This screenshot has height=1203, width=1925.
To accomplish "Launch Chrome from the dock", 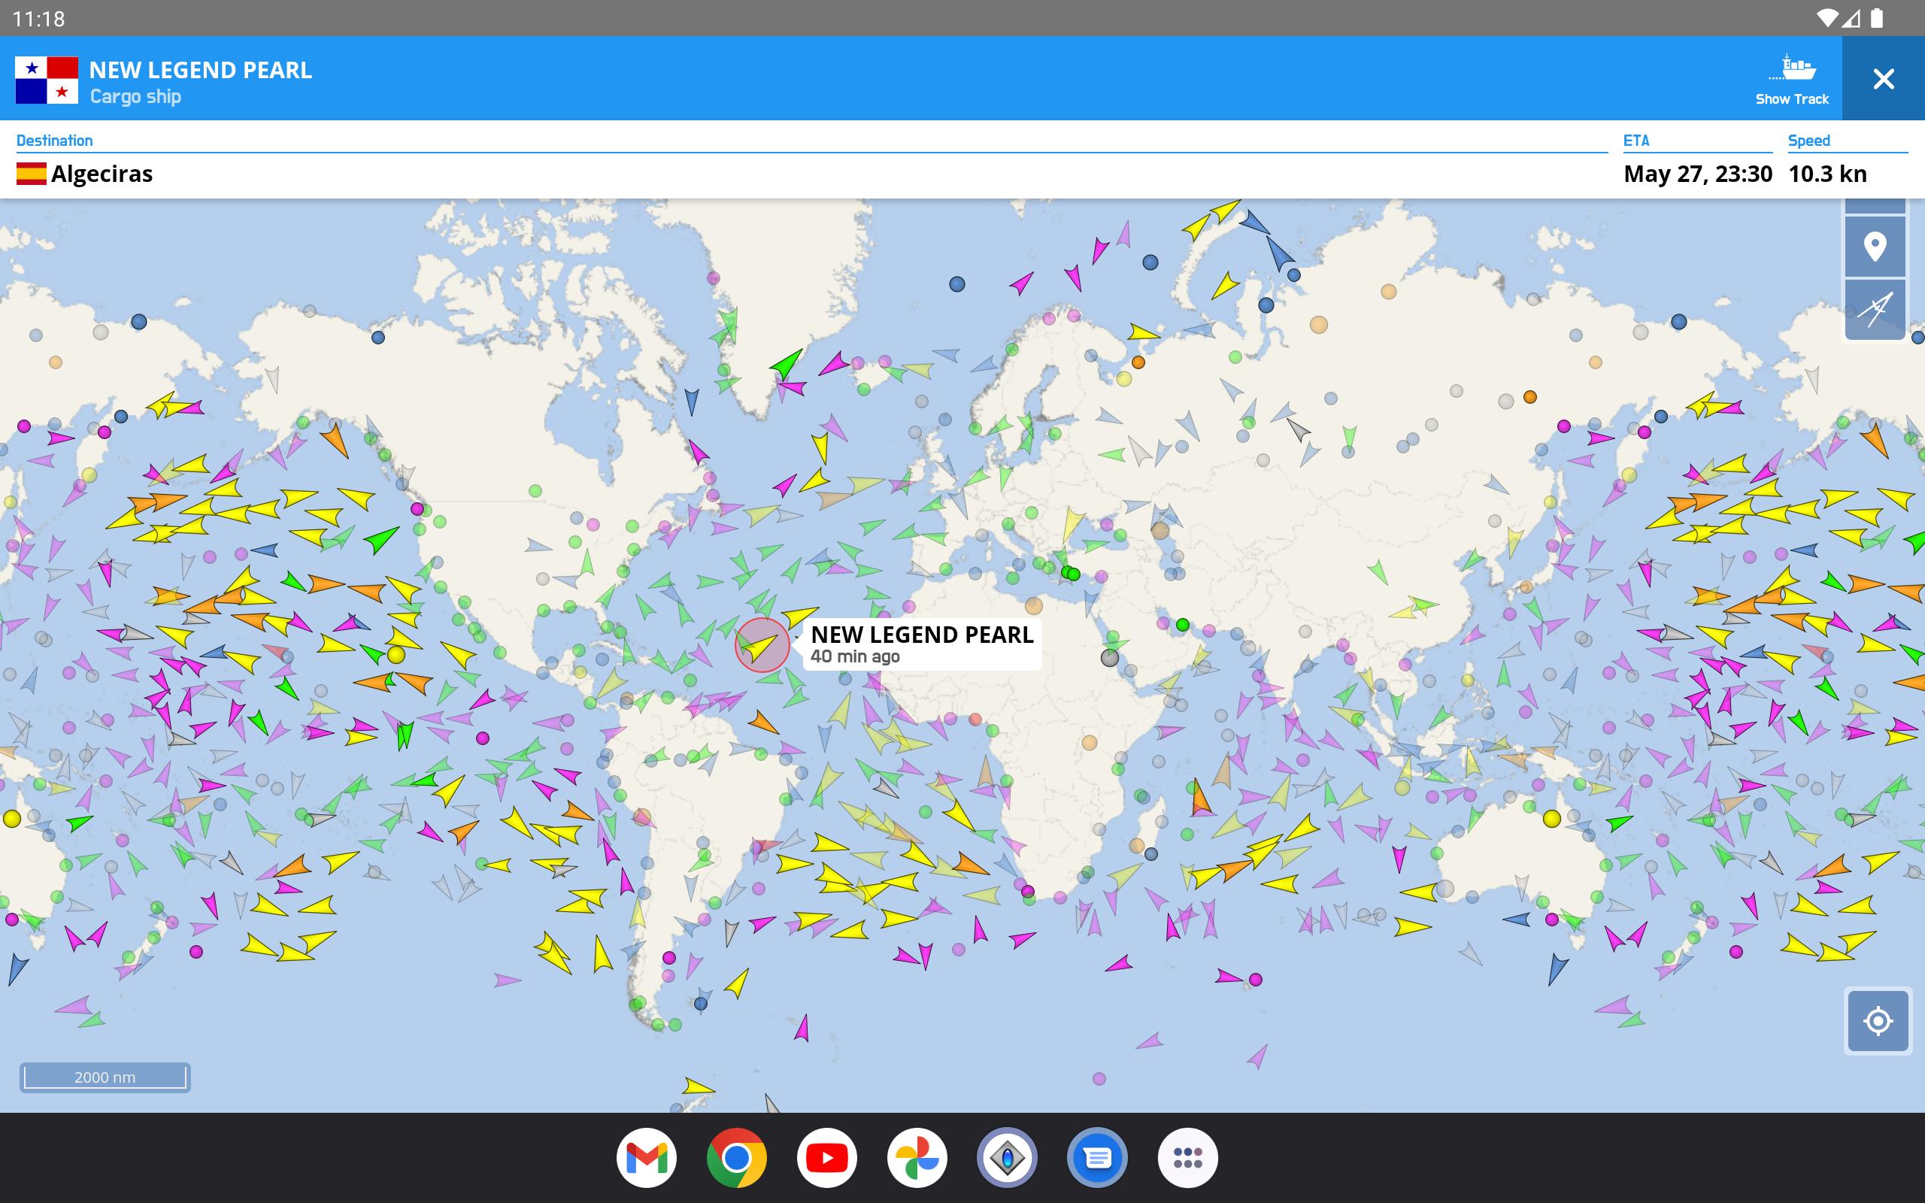I will tap(737, 1158).
